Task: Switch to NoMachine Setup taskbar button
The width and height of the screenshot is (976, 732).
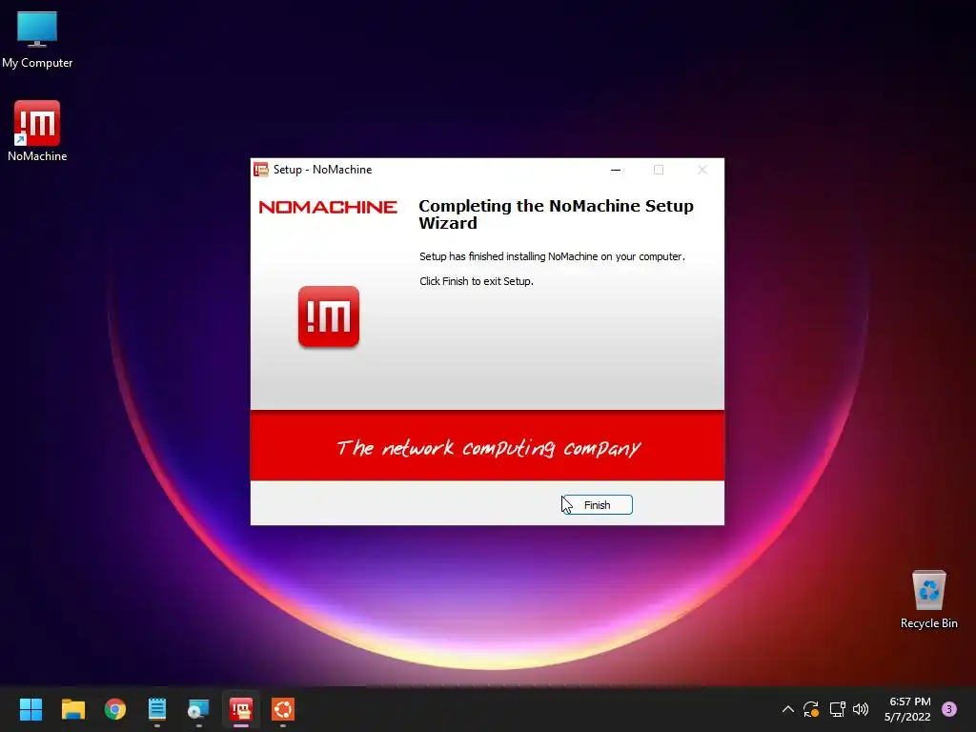Action: pos(241,709)
